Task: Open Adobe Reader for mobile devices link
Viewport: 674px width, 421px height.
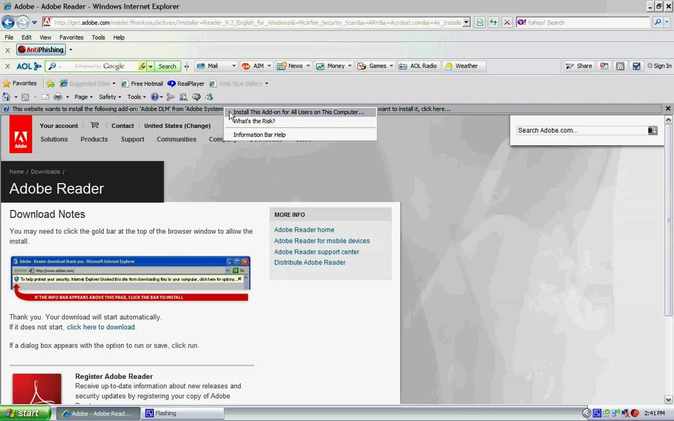Action: (x=322, y=241)
